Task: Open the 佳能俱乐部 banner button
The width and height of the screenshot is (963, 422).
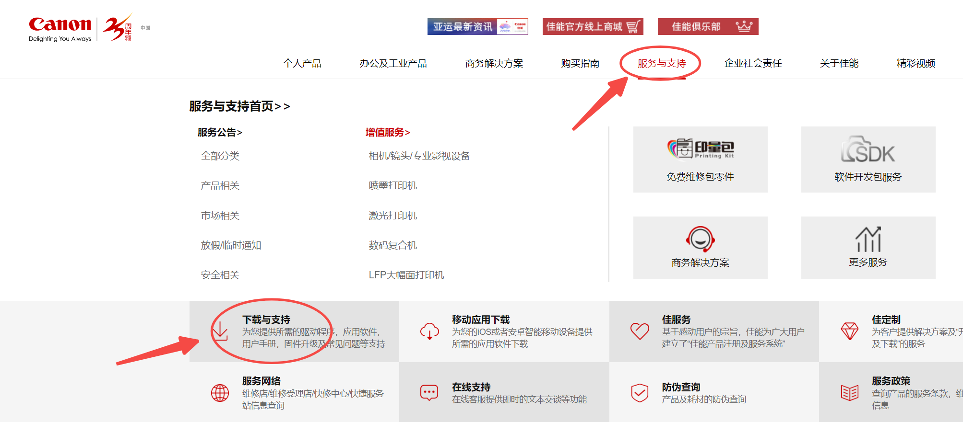Action: coord(708,27)
